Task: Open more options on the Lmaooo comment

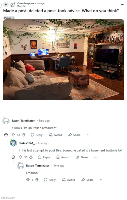Action: tap(101, 180)
